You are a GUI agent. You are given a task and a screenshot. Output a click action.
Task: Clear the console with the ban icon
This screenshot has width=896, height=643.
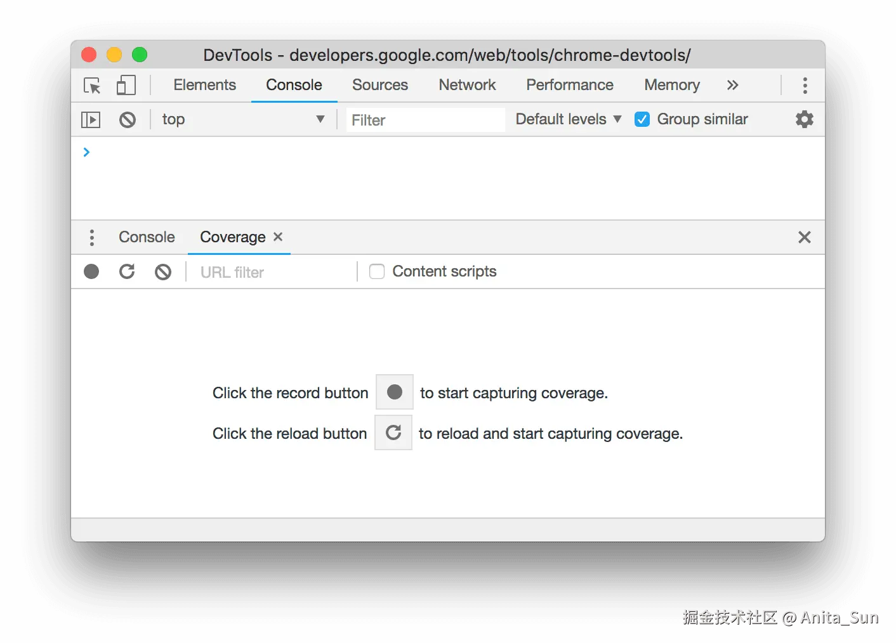(128, 120)
